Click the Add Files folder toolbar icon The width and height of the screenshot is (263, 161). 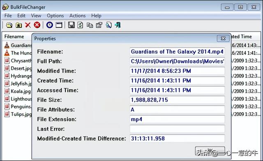coord(9,25)
